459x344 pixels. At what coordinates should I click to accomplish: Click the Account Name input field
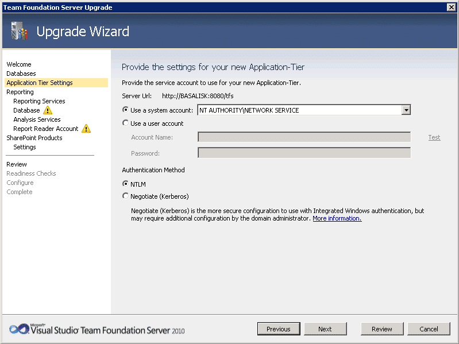click(x=304, y=137)
